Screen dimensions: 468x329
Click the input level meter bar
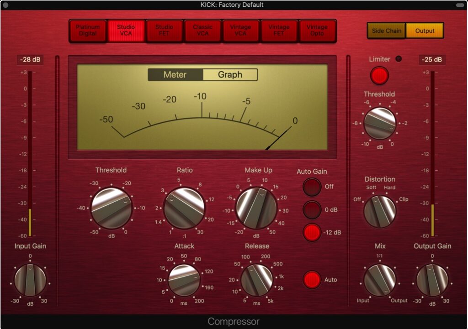[x=30, y=154]
